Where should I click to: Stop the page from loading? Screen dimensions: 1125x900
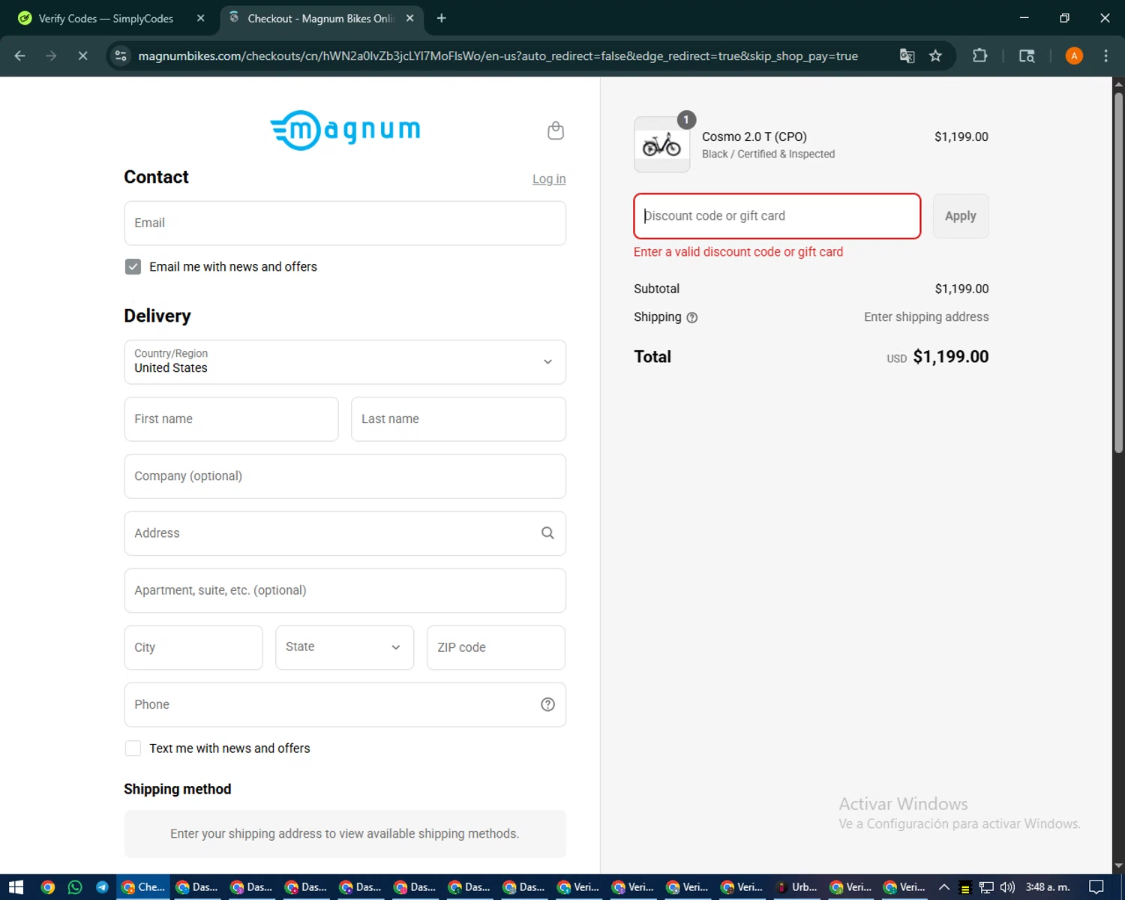82,55
